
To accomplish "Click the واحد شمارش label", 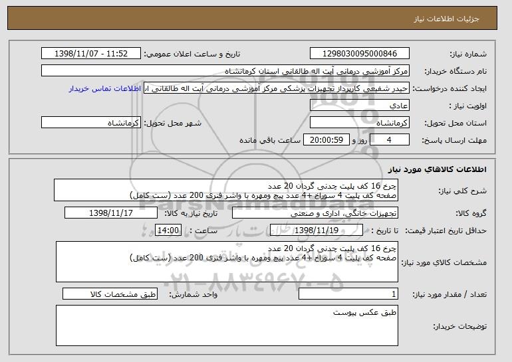I will 193,295.
